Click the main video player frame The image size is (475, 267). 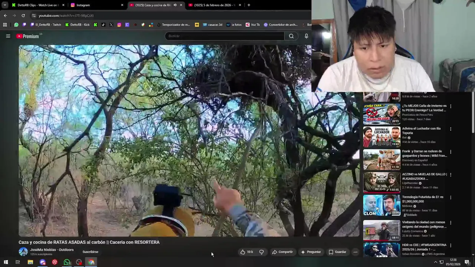[x=189, y=141]
